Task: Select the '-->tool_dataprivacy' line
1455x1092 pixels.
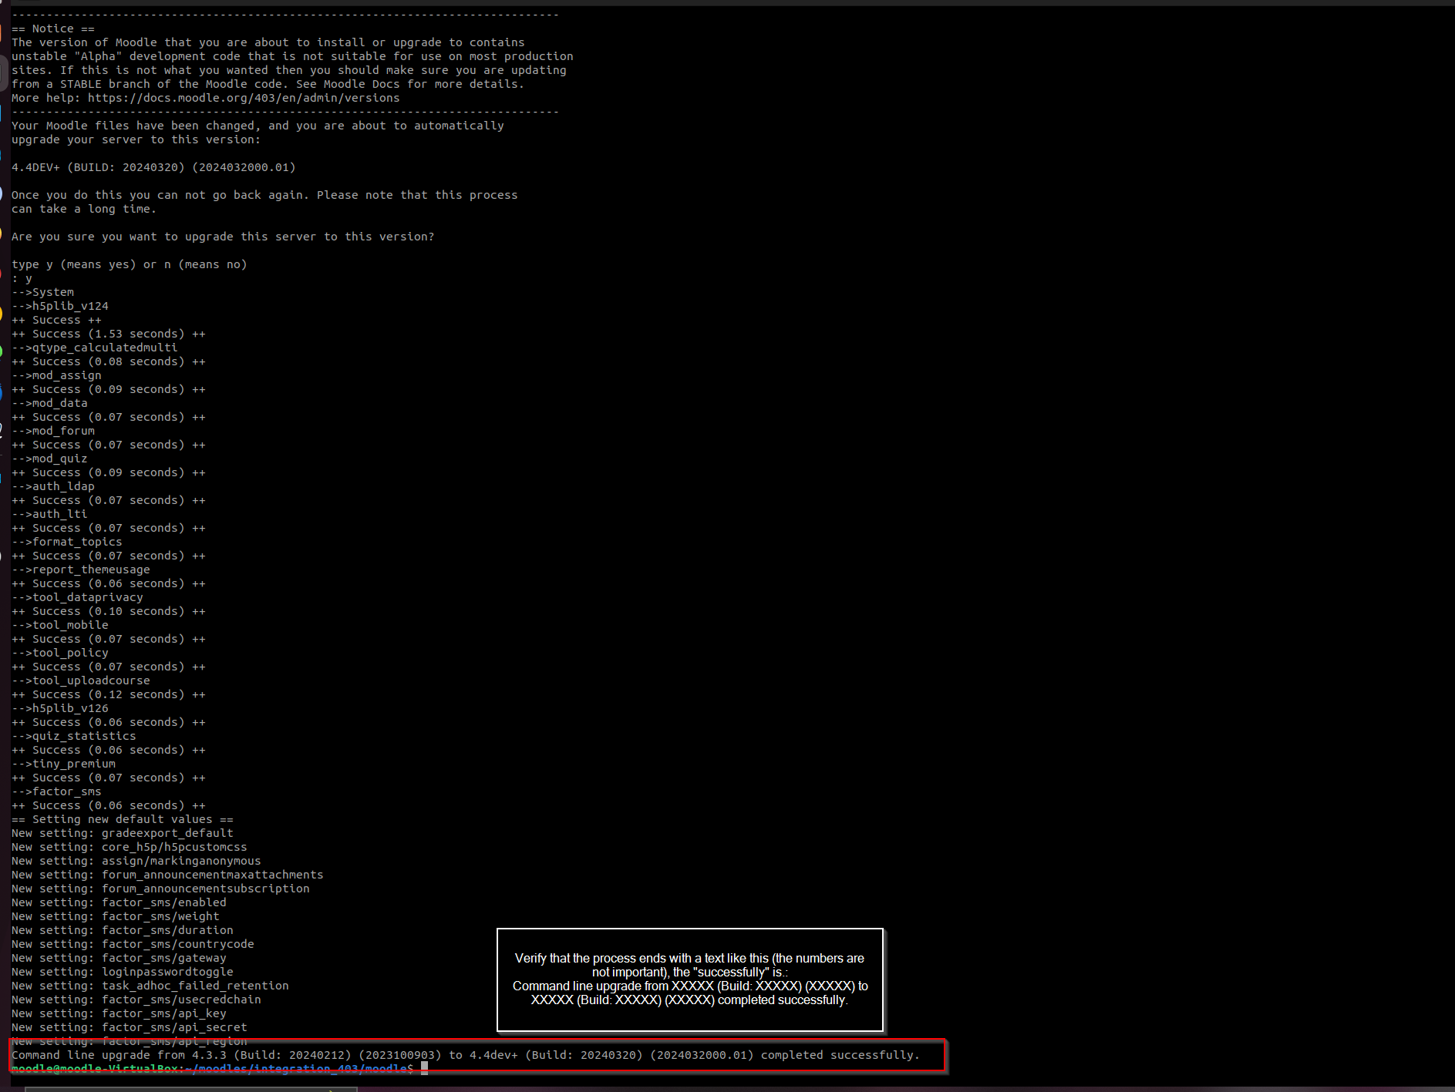Action: click(x=78, y=597)
